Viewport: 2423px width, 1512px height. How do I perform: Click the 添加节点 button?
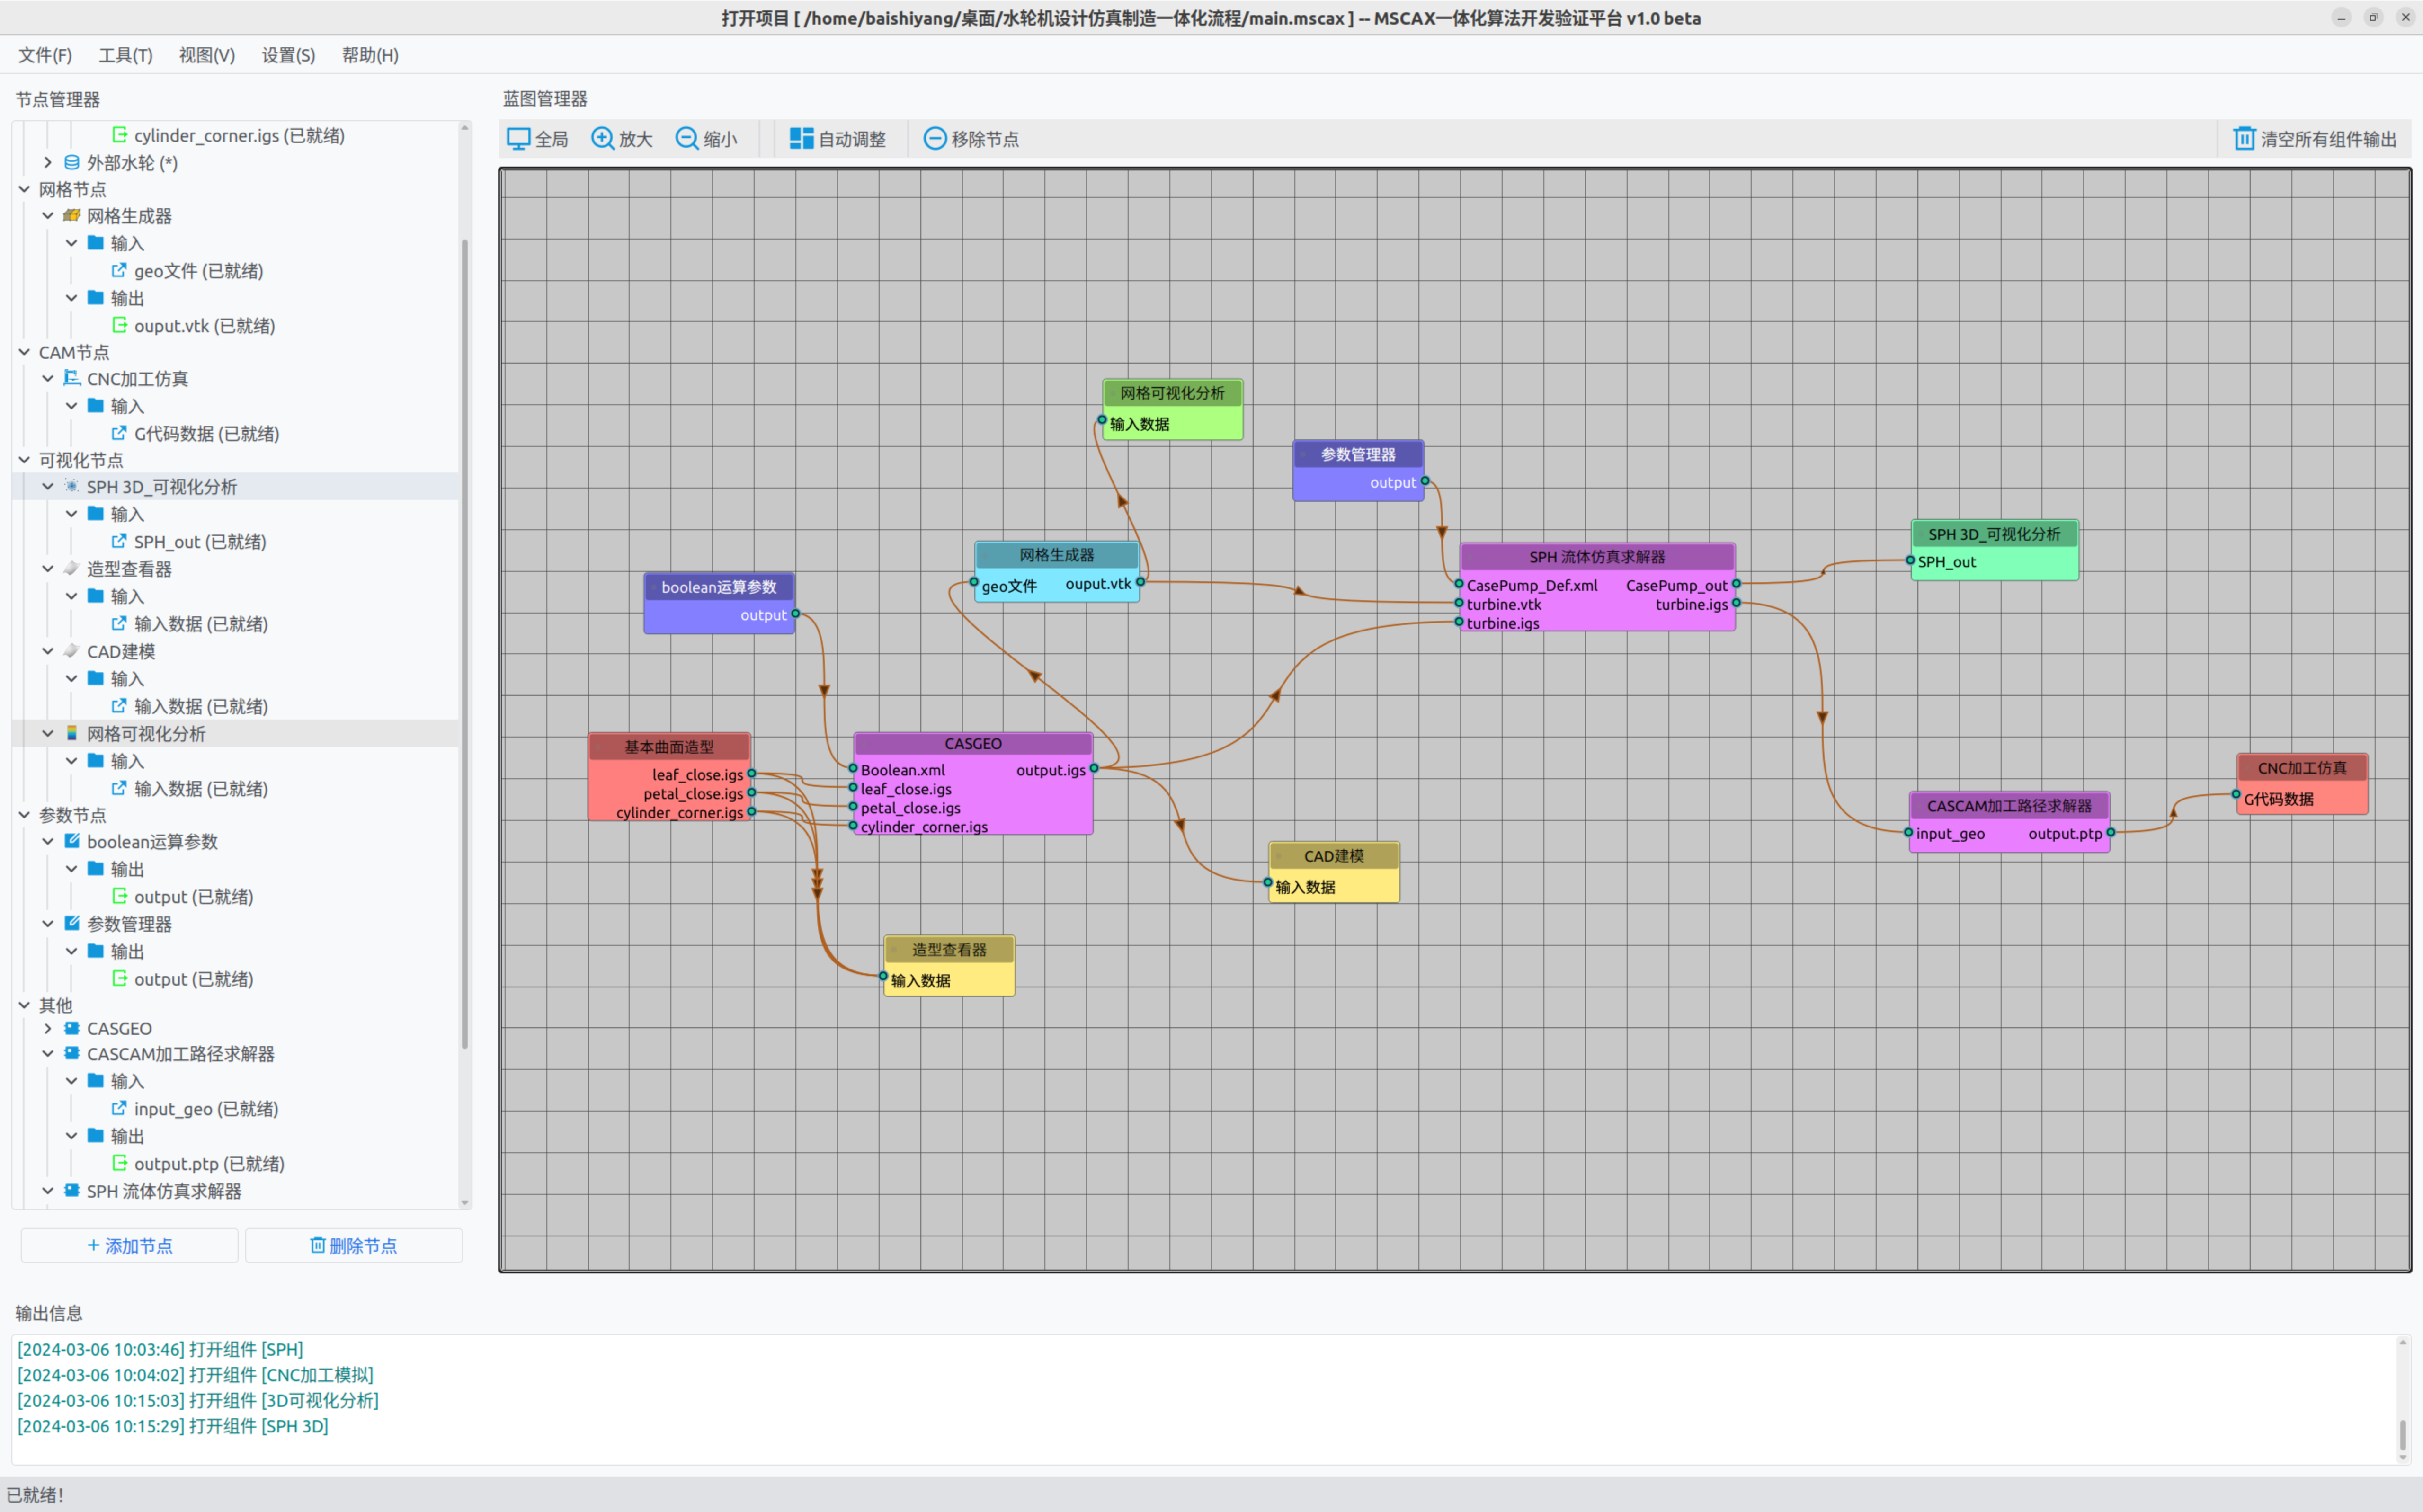130,1246
